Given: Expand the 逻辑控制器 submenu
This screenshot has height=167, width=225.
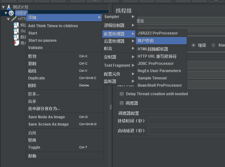Looking at the screenshot, I should [x=119, y=25].
